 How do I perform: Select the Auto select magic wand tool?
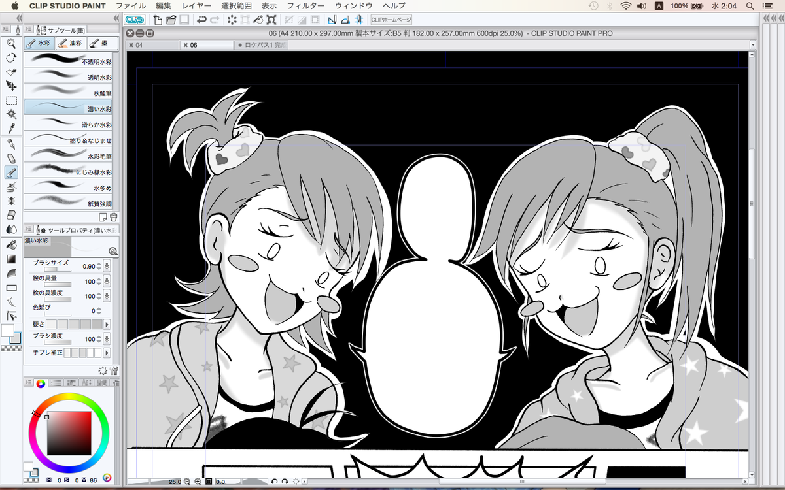(11, 114)
